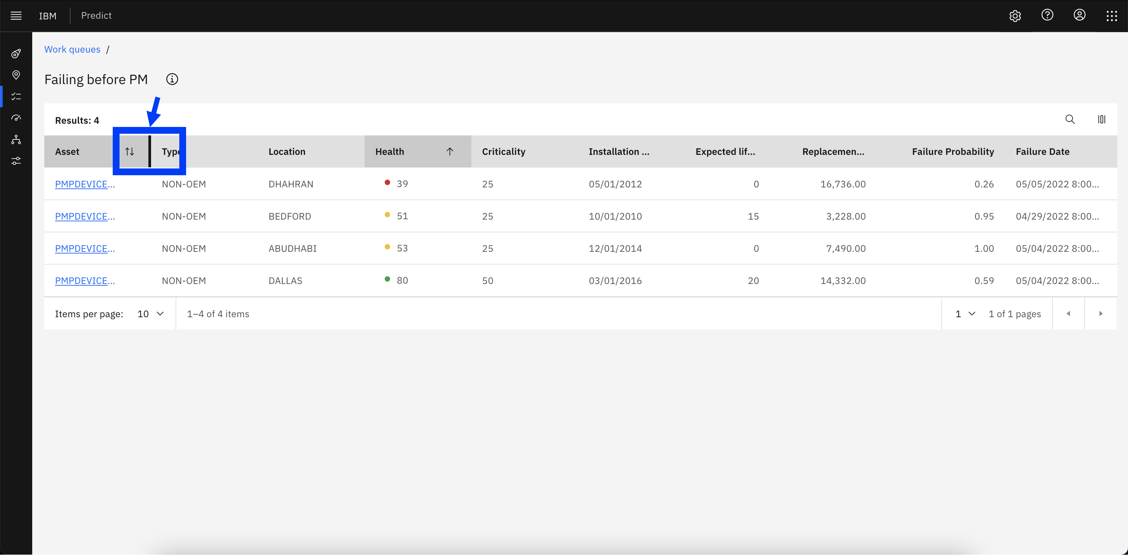Select the hierarchy tree sidebar icon
The width and height of the screenshot is (1128, 555).
click(16, 139)
